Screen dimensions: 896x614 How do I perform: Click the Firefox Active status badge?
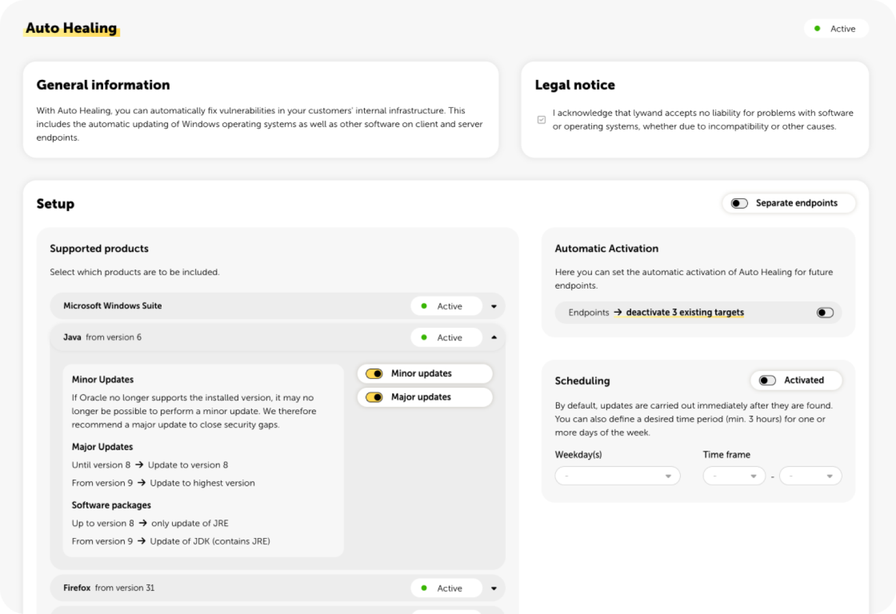click(x=446, y=588)
